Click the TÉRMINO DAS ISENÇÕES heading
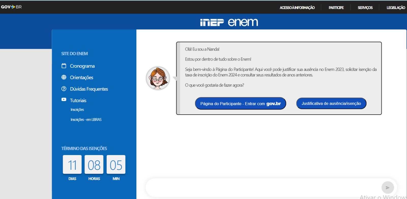The height and width of the screenshot is (199, 407). tap(84, 148)
